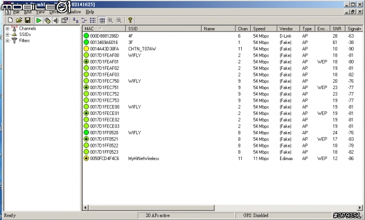Click scroll right arrow of horizontal scrollbar
This screenshot has height=220, width=365.
click(360, 207)
